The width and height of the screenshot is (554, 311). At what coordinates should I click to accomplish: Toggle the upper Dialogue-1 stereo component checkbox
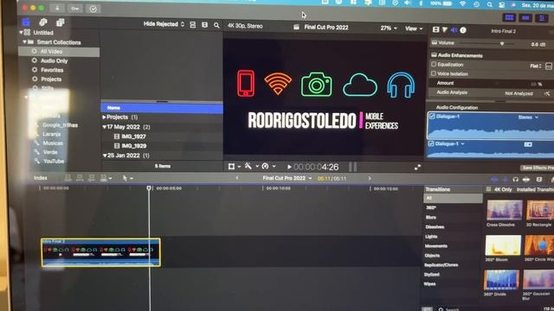click(432, 116)
